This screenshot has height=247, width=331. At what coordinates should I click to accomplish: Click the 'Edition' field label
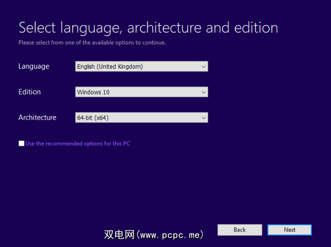30,92
